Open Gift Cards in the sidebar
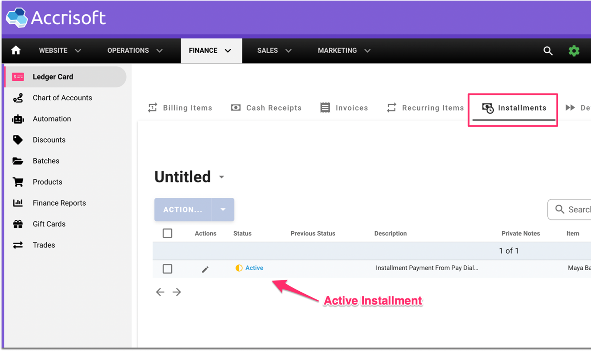This screenshot has height=353, width=591. click(x=49, y=224)
